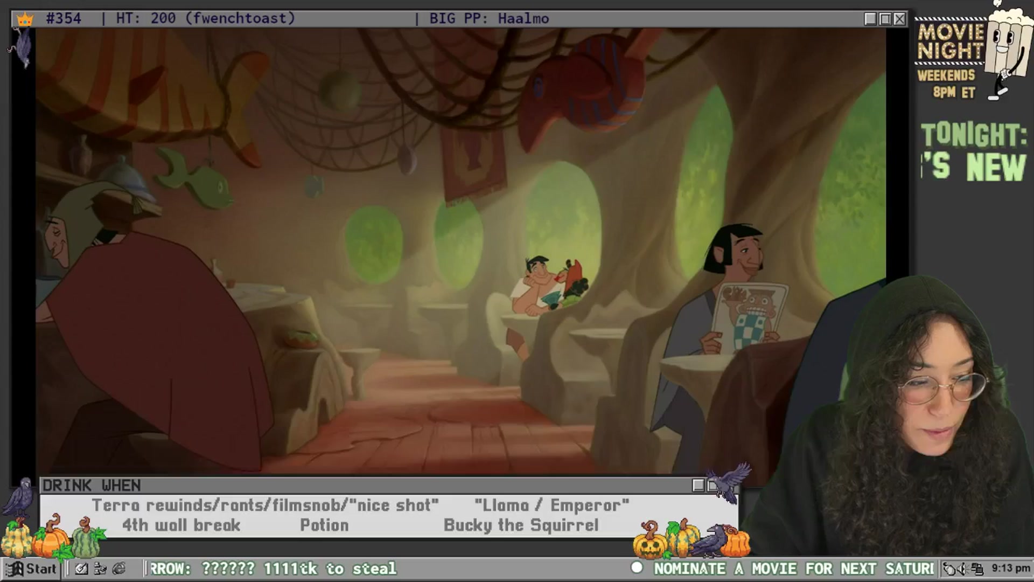Launch the notepad pencil quick-launch icon
The height and width of the screenshot is (582, 1034).
[81, 569]
